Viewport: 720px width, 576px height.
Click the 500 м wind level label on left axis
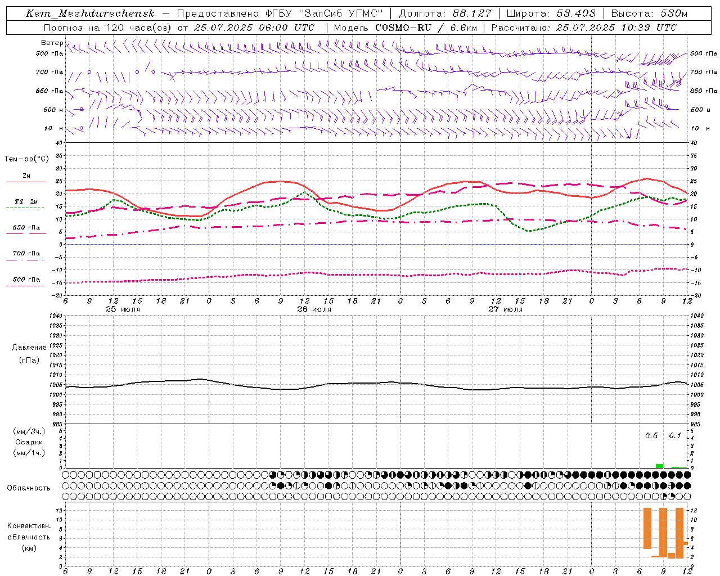pyautogui.click(x=53, y=110)
